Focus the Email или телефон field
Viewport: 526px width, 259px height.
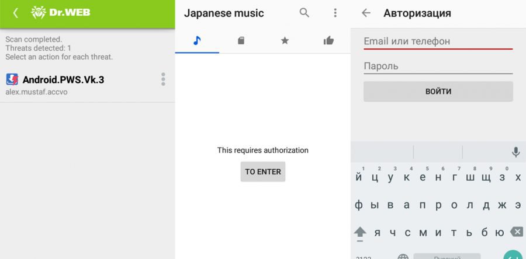[x=438, y=41]
